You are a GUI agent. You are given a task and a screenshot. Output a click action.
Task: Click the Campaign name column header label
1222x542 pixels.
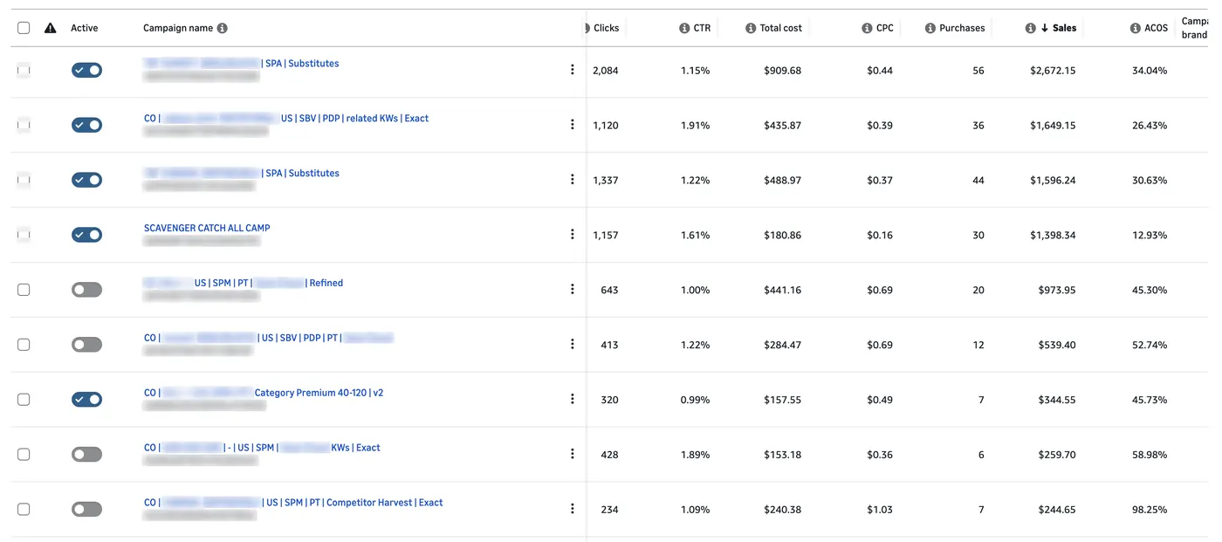178,28
